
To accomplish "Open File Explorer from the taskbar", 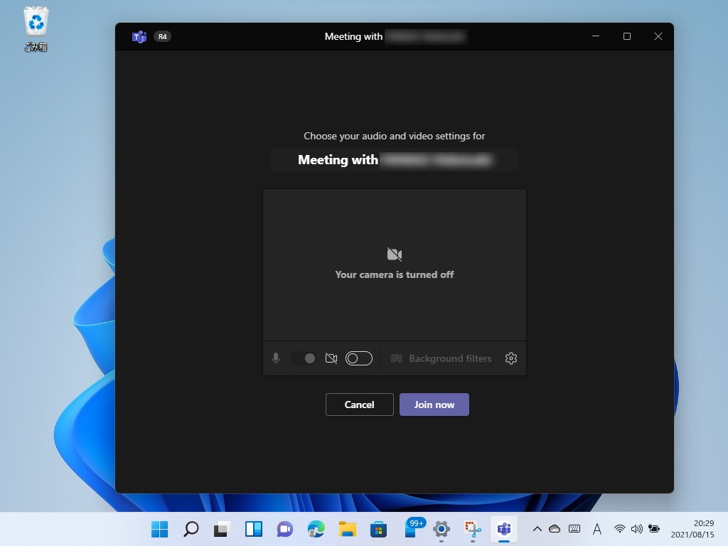I will 347,529.
